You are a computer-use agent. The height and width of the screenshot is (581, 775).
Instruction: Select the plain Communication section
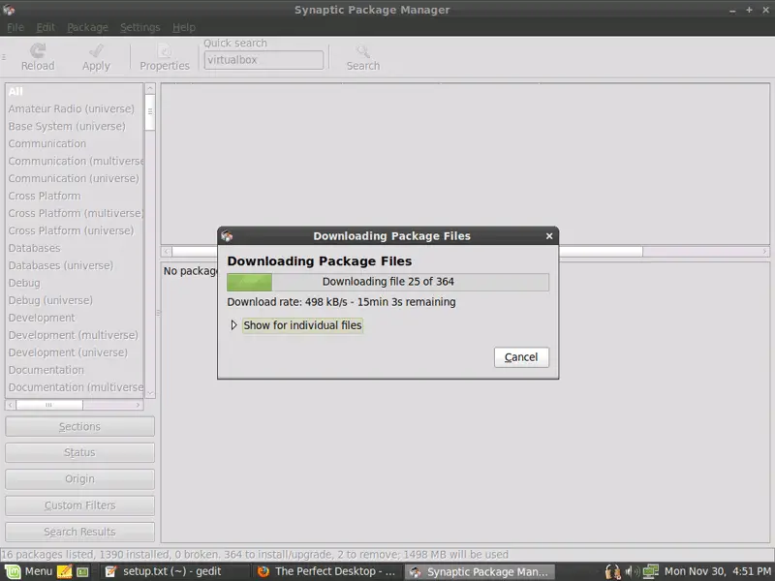(x=75, y=143)
